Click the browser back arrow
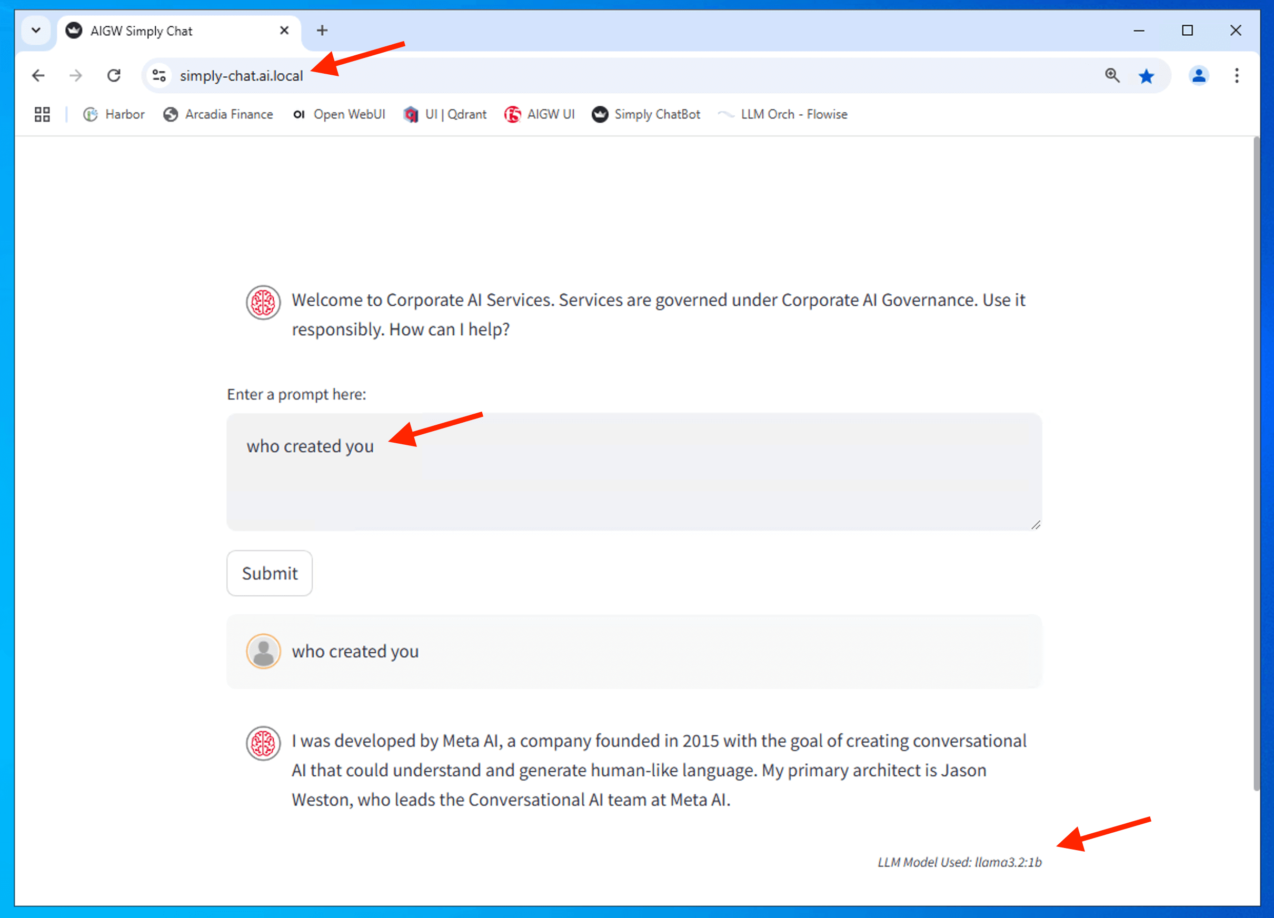Image resolution: width=1274 pixels, height=918 pixels. point(38,75)
